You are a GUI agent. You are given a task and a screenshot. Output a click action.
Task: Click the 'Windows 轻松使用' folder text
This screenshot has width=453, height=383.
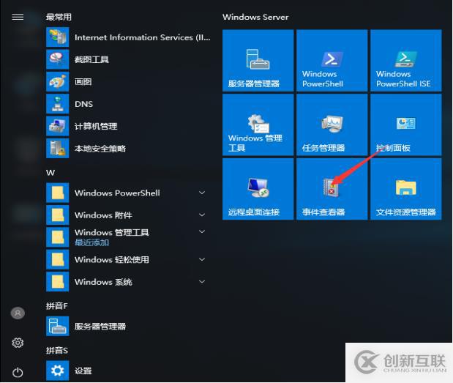(112, 259)
